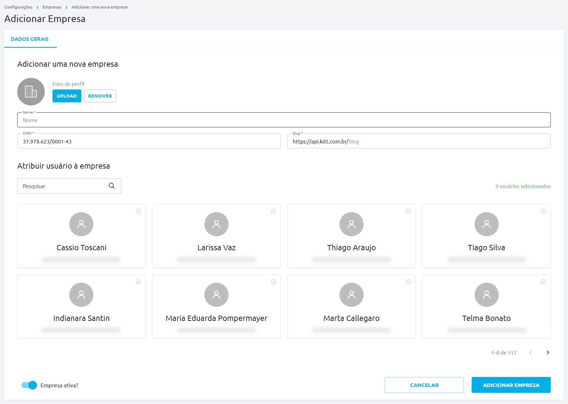Select Tiago Silva using the check mark
The width and height of the screenshot is (568, 404).
coord(544,211)
